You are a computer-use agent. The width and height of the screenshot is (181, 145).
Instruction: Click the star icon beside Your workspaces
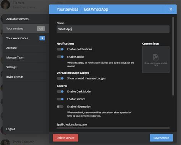[42, 38]
